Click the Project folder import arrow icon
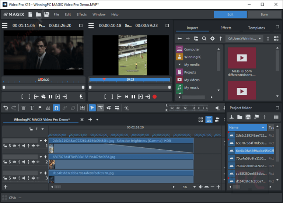Image resolution: width=283 pixels, height=203 pixels. coord(231,117)
